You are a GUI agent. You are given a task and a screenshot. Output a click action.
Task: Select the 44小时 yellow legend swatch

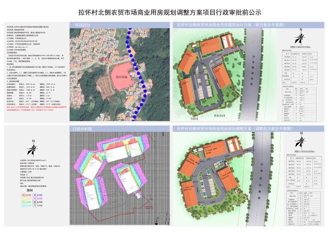tap(34, 195)
